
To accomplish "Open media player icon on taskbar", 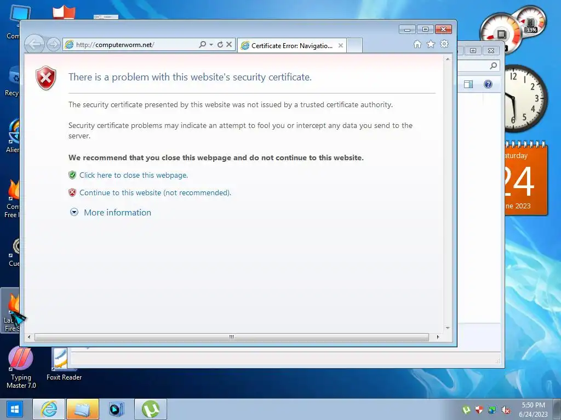I will coord(116,409).
